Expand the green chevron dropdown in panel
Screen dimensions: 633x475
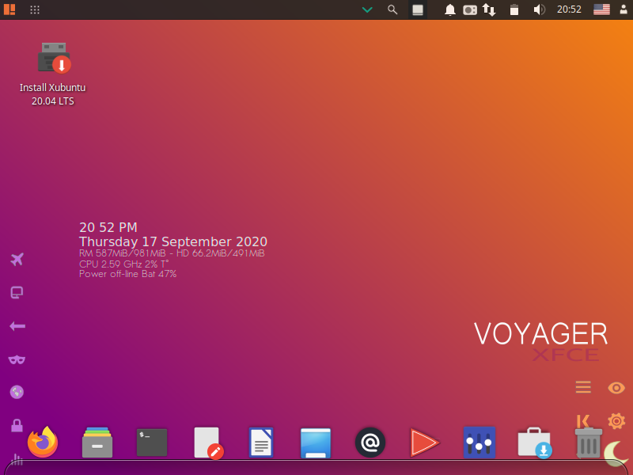coord(367,9)
